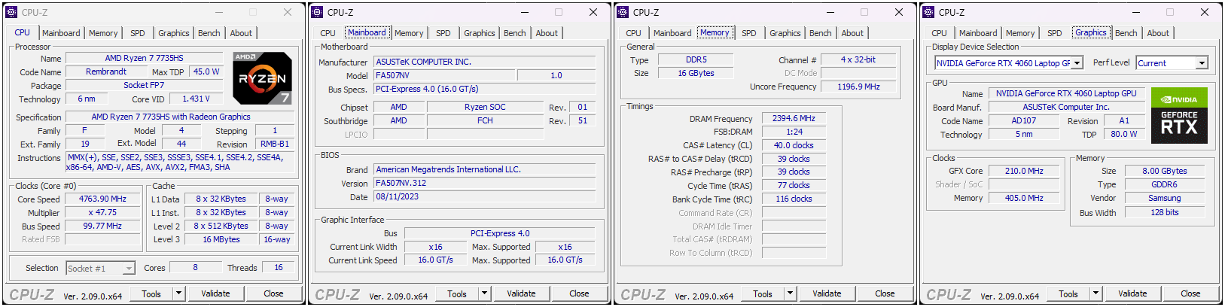The height and width of the screenshot is (307, 1225).
Task: Open the Bench tab in the first window
Action: (209, 33)
